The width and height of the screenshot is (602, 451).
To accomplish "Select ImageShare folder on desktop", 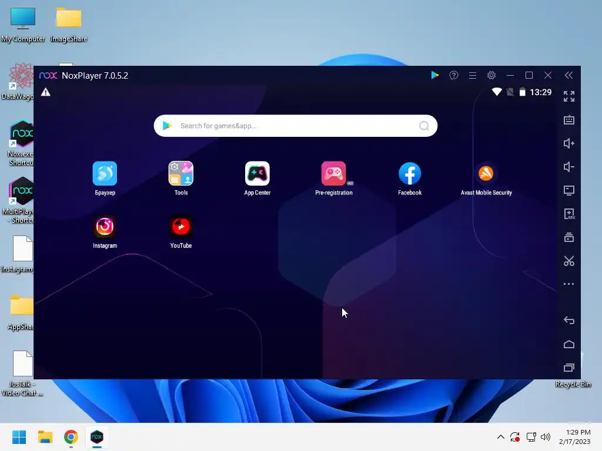I will click(69, 25).
